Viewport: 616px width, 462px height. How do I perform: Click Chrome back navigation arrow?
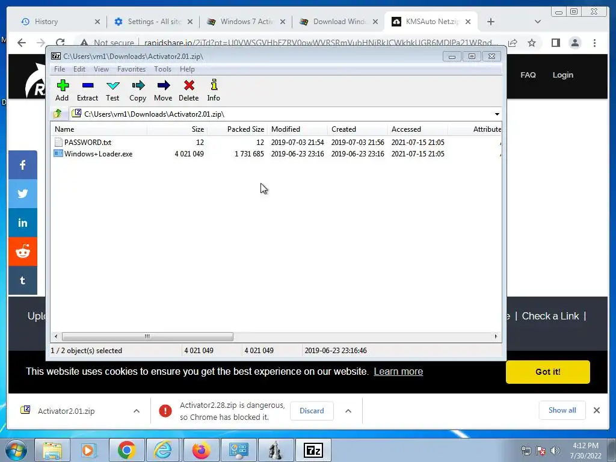pyautogui.click(x=22, y=43)
